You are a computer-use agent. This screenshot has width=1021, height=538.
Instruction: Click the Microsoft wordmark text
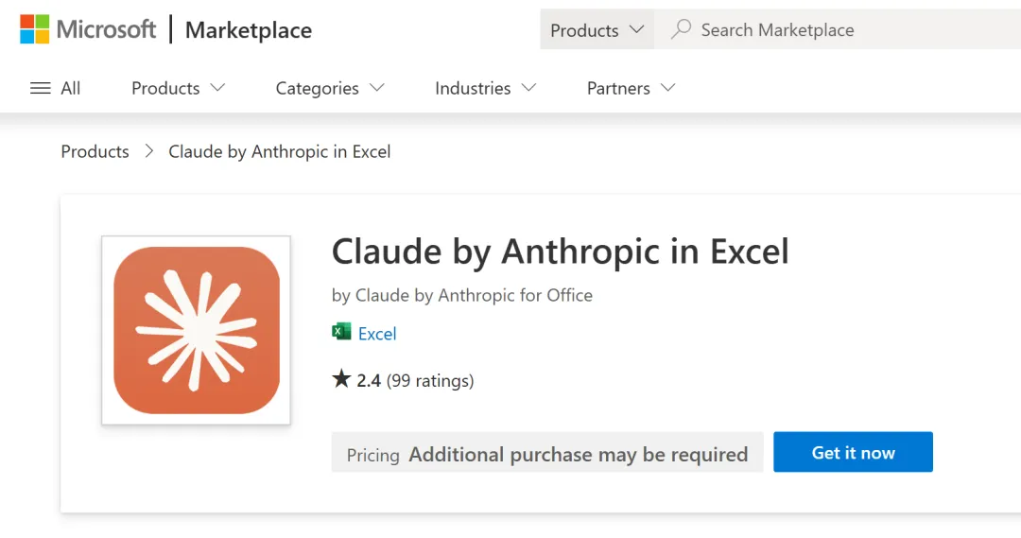[106, 29]
